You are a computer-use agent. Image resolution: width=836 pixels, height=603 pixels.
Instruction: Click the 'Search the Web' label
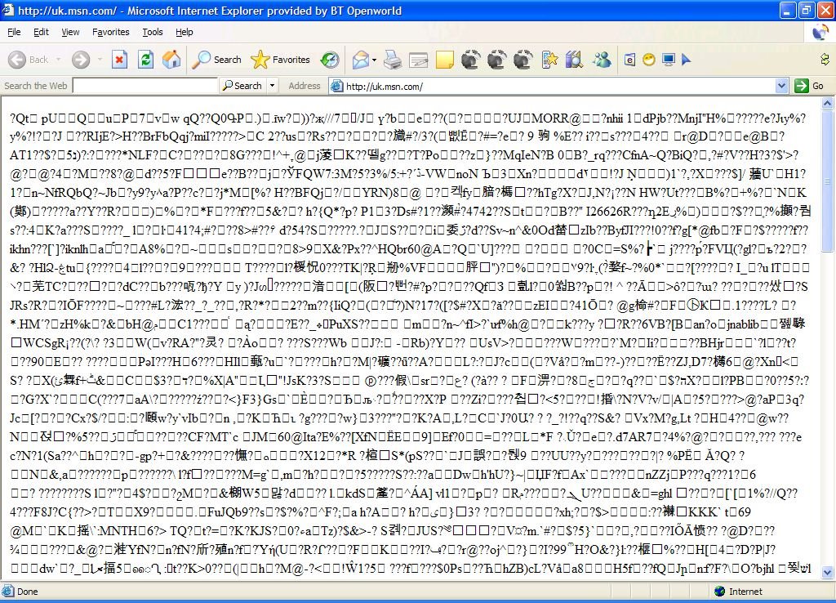point(36,85)
